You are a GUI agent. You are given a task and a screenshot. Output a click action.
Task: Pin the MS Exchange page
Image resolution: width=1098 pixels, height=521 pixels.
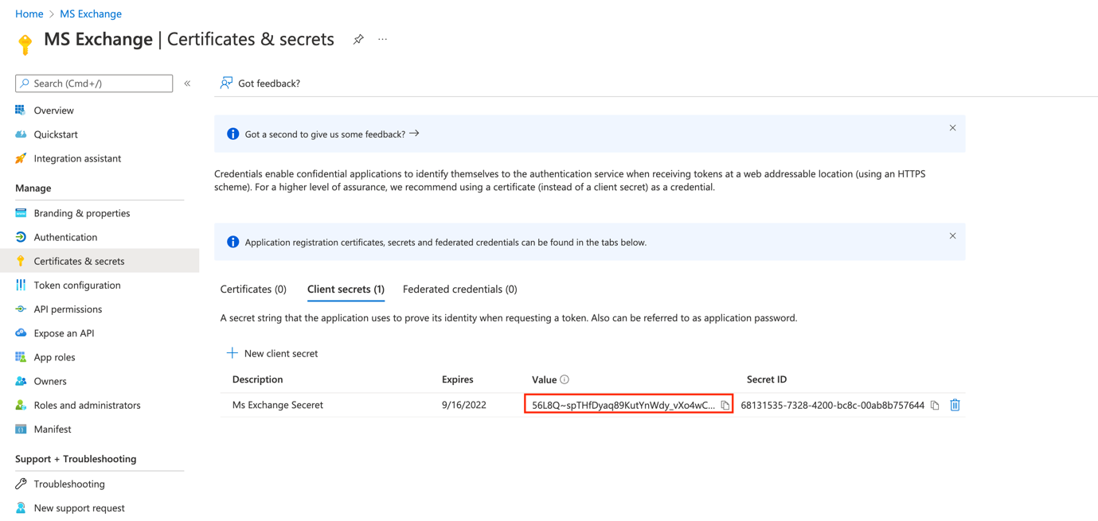point(358,40)
